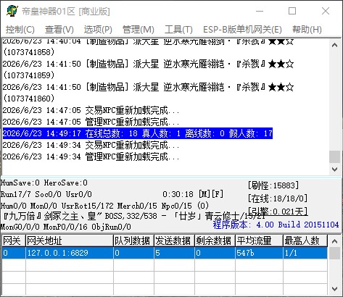Click the 0:30:18 uptime timer

[178, 194]
